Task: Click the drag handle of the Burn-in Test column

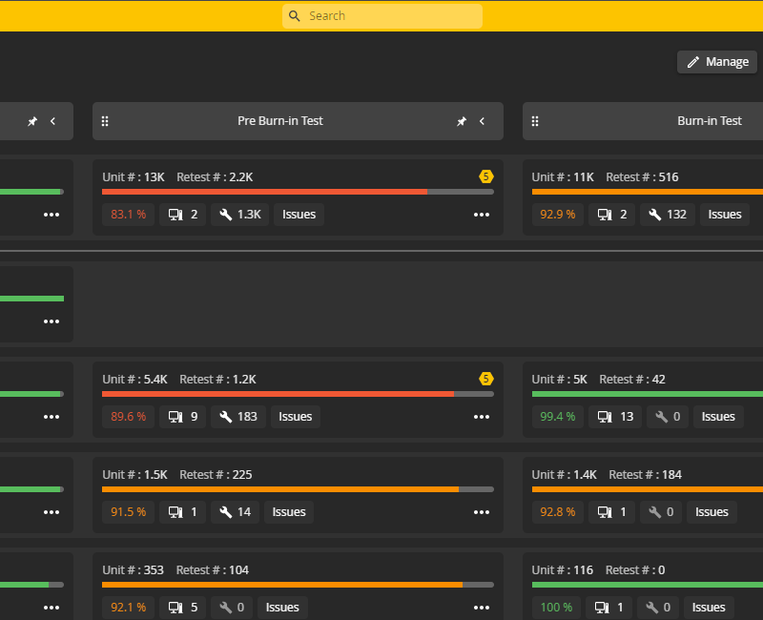Action: point(535,120)
